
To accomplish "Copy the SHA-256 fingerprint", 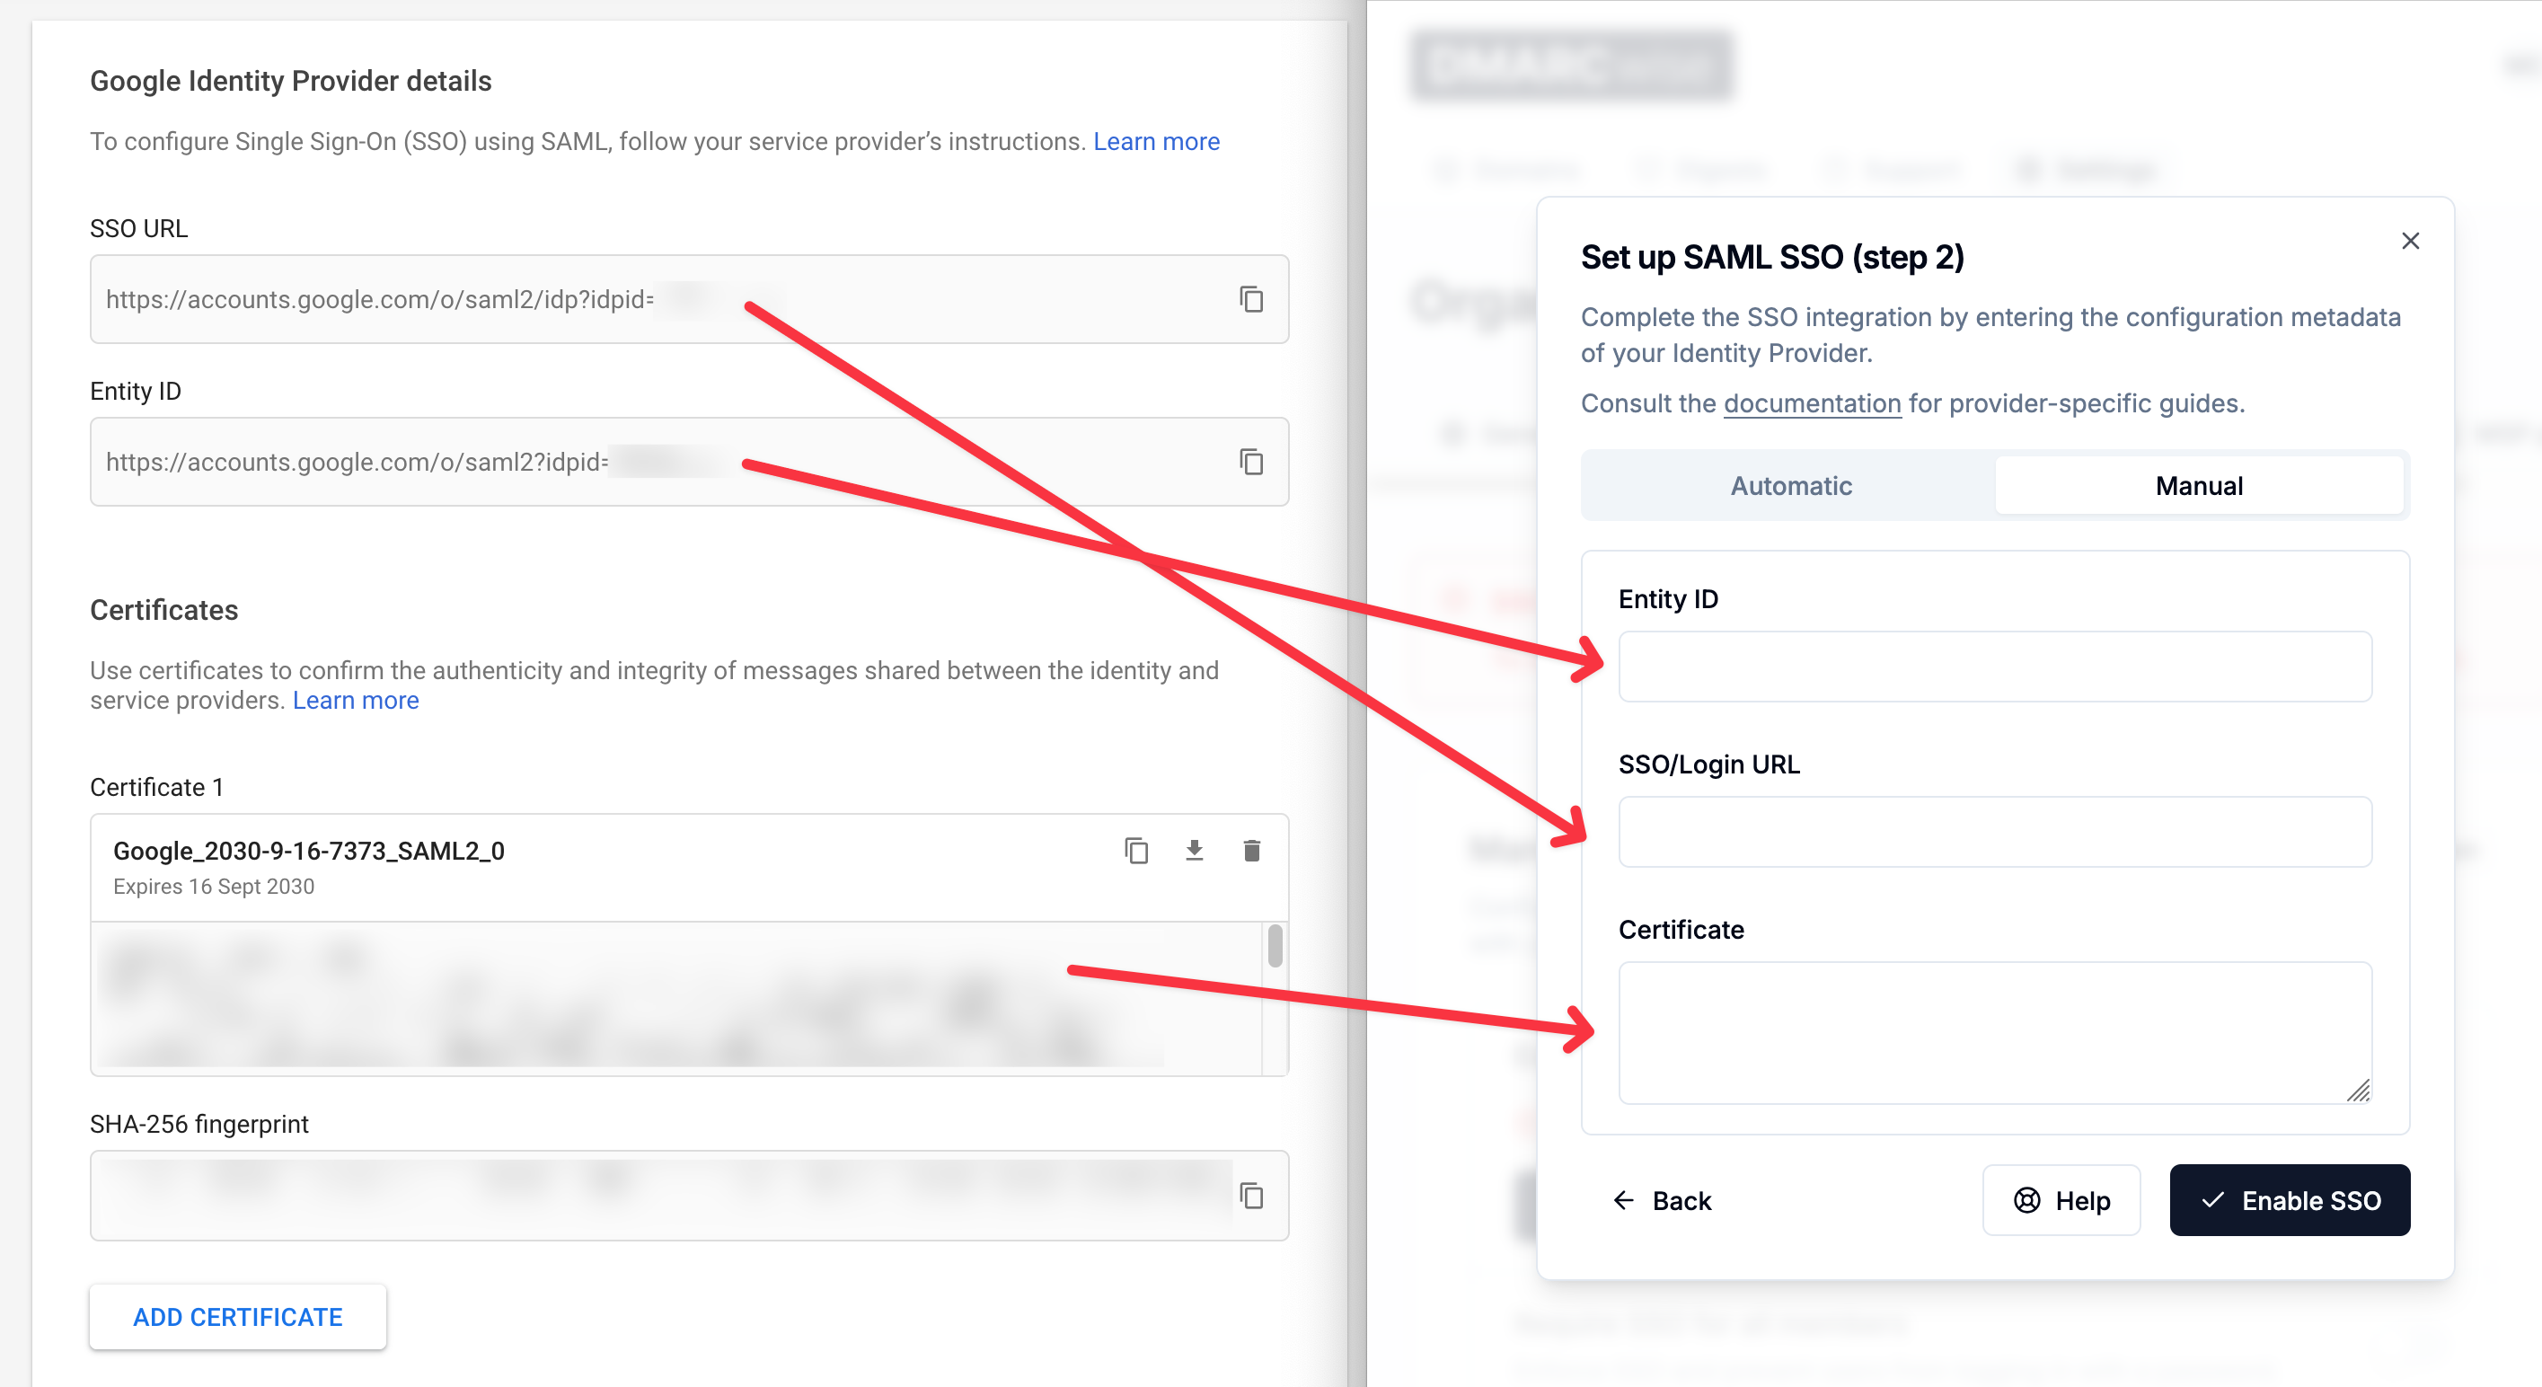I will tap(1251, 1196).
